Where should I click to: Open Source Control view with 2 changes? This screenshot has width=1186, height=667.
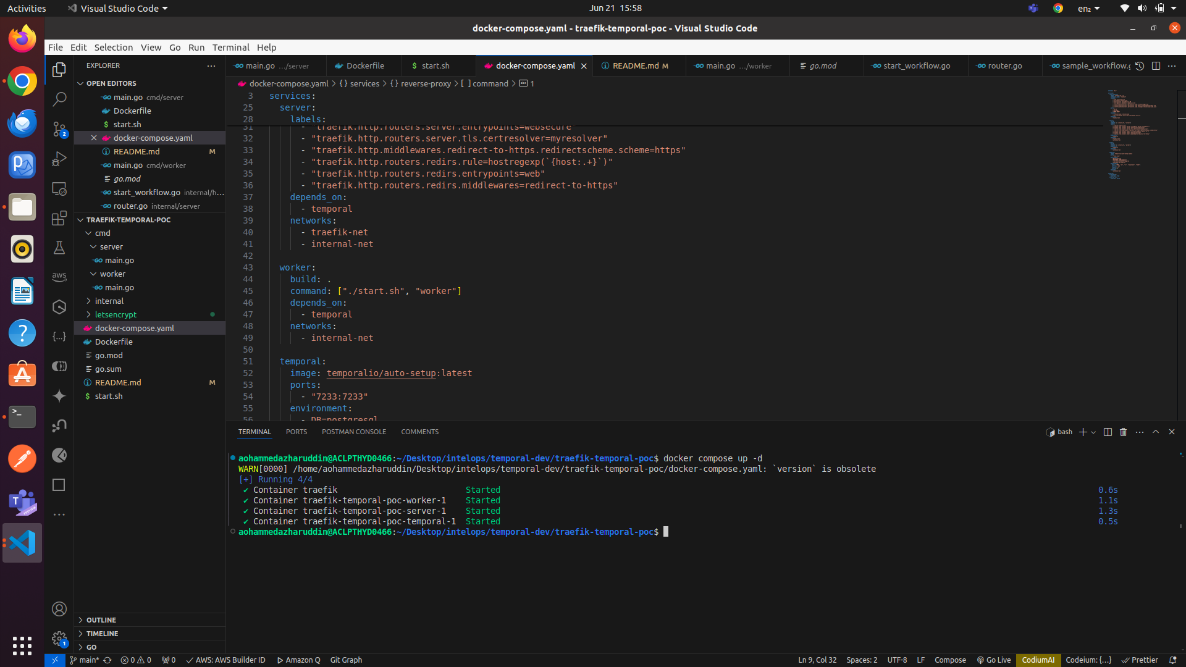pos(59,129)
